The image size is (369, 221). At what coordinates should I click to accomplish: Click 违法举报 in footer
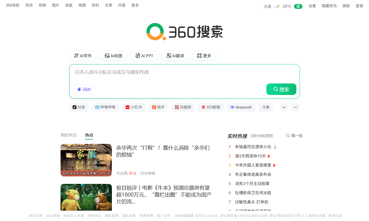(x=53, y=216)
